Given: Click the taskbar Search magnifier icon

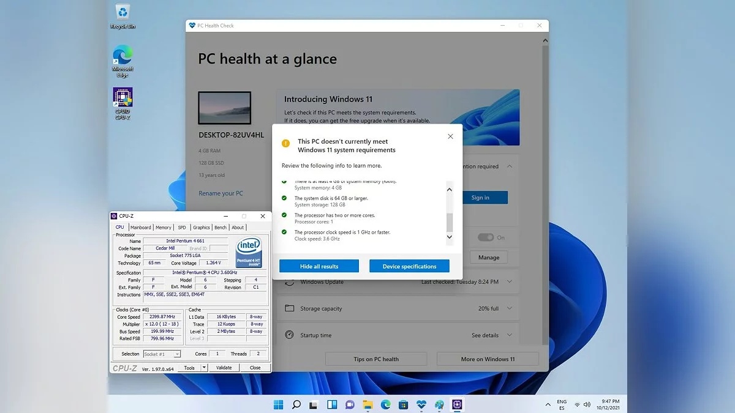Looking at the screenshot, I should [x=296, y=404].
